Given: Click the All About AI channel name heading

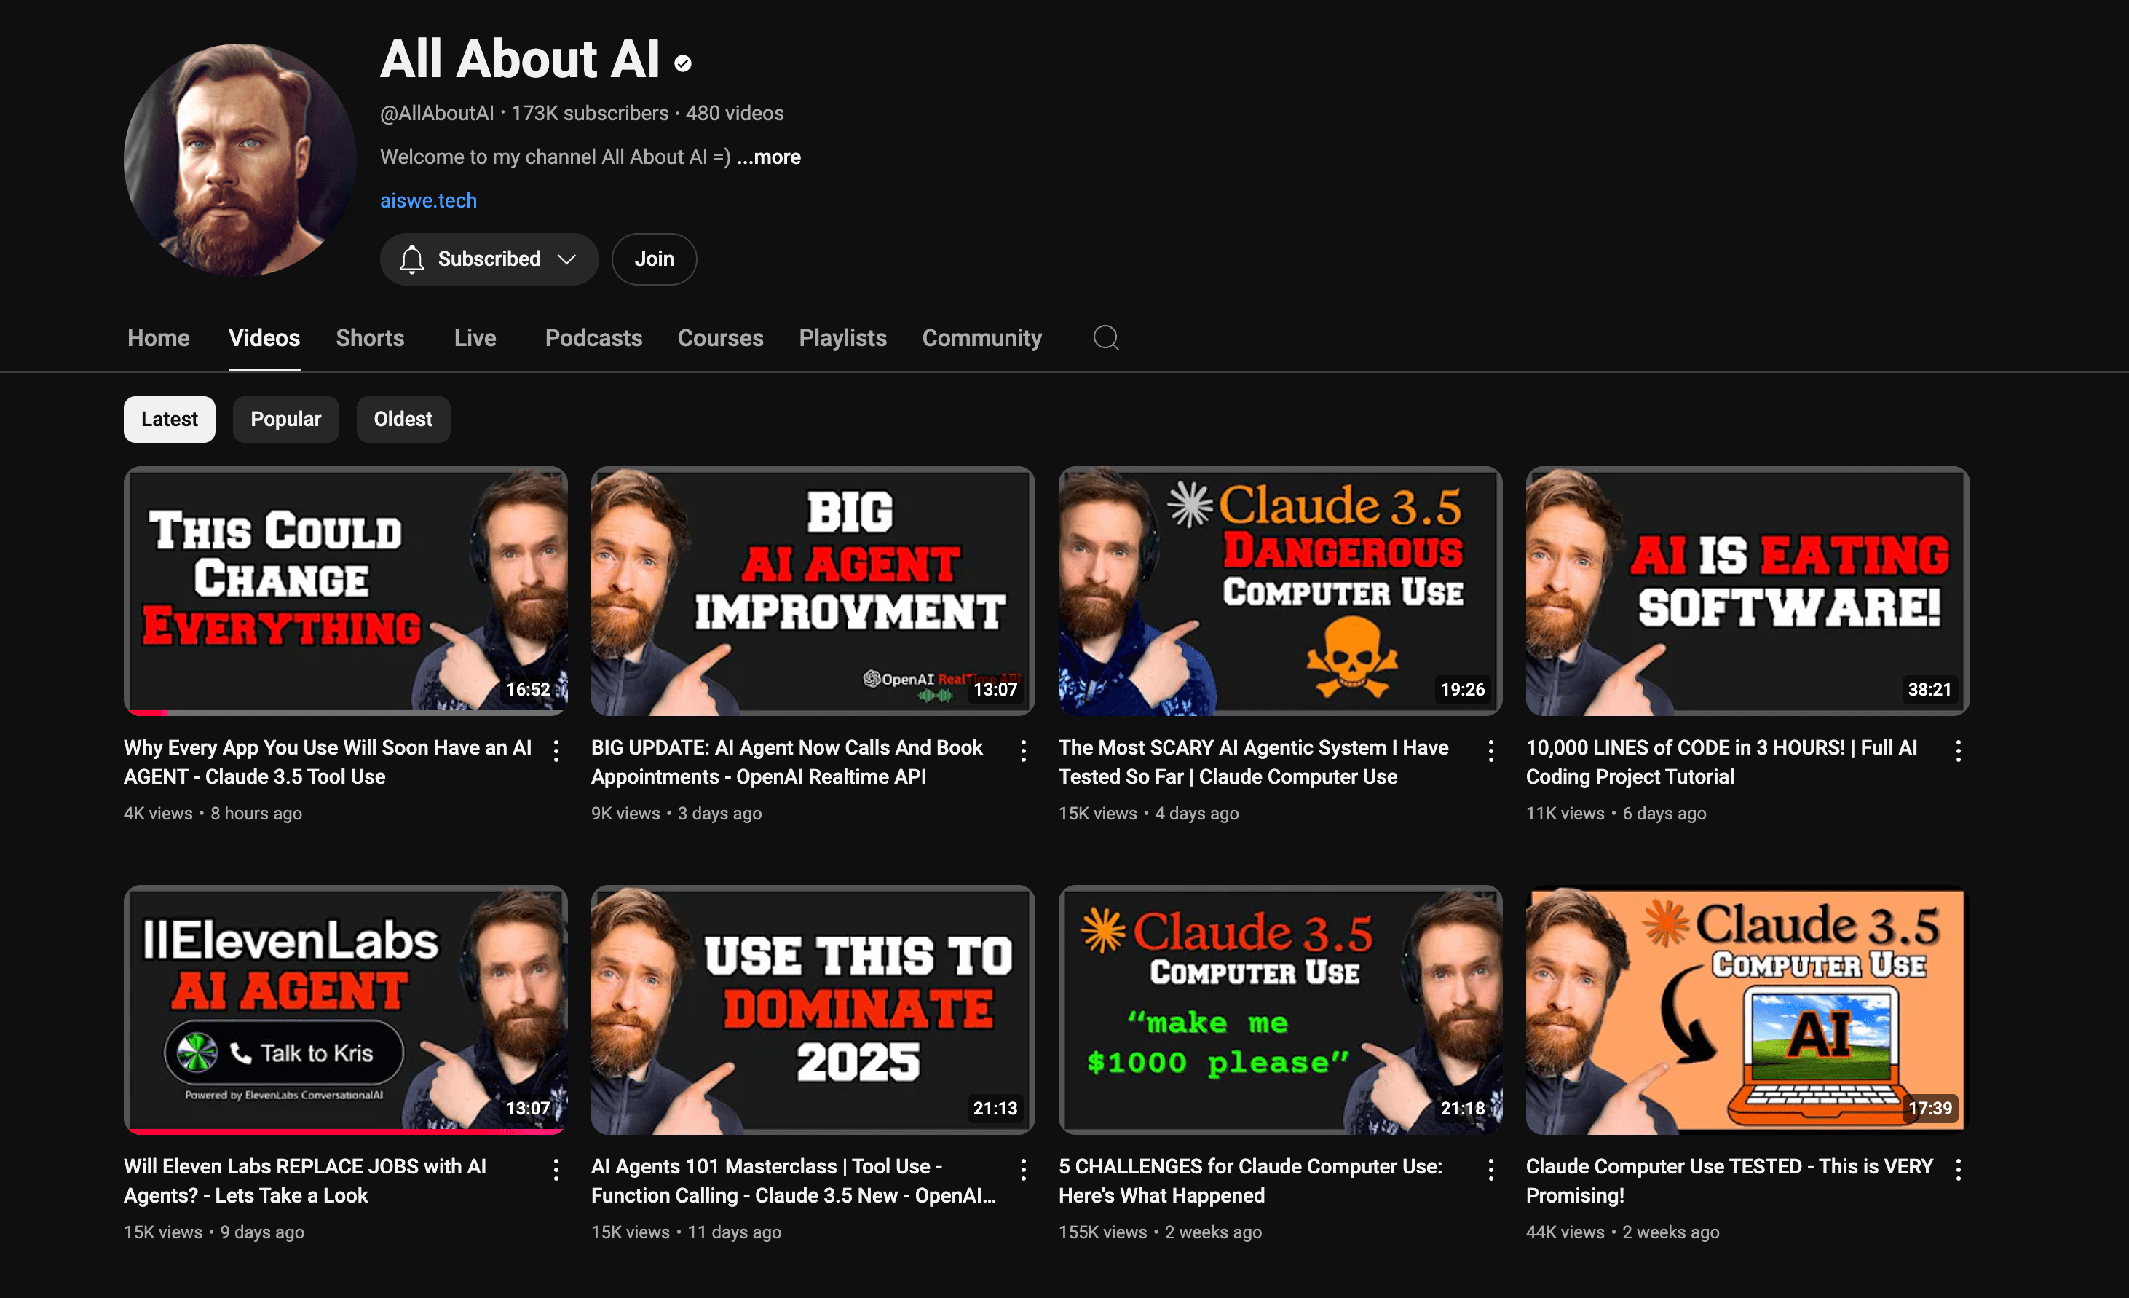Looking at the screenshot, I should [x=520, y=60].
